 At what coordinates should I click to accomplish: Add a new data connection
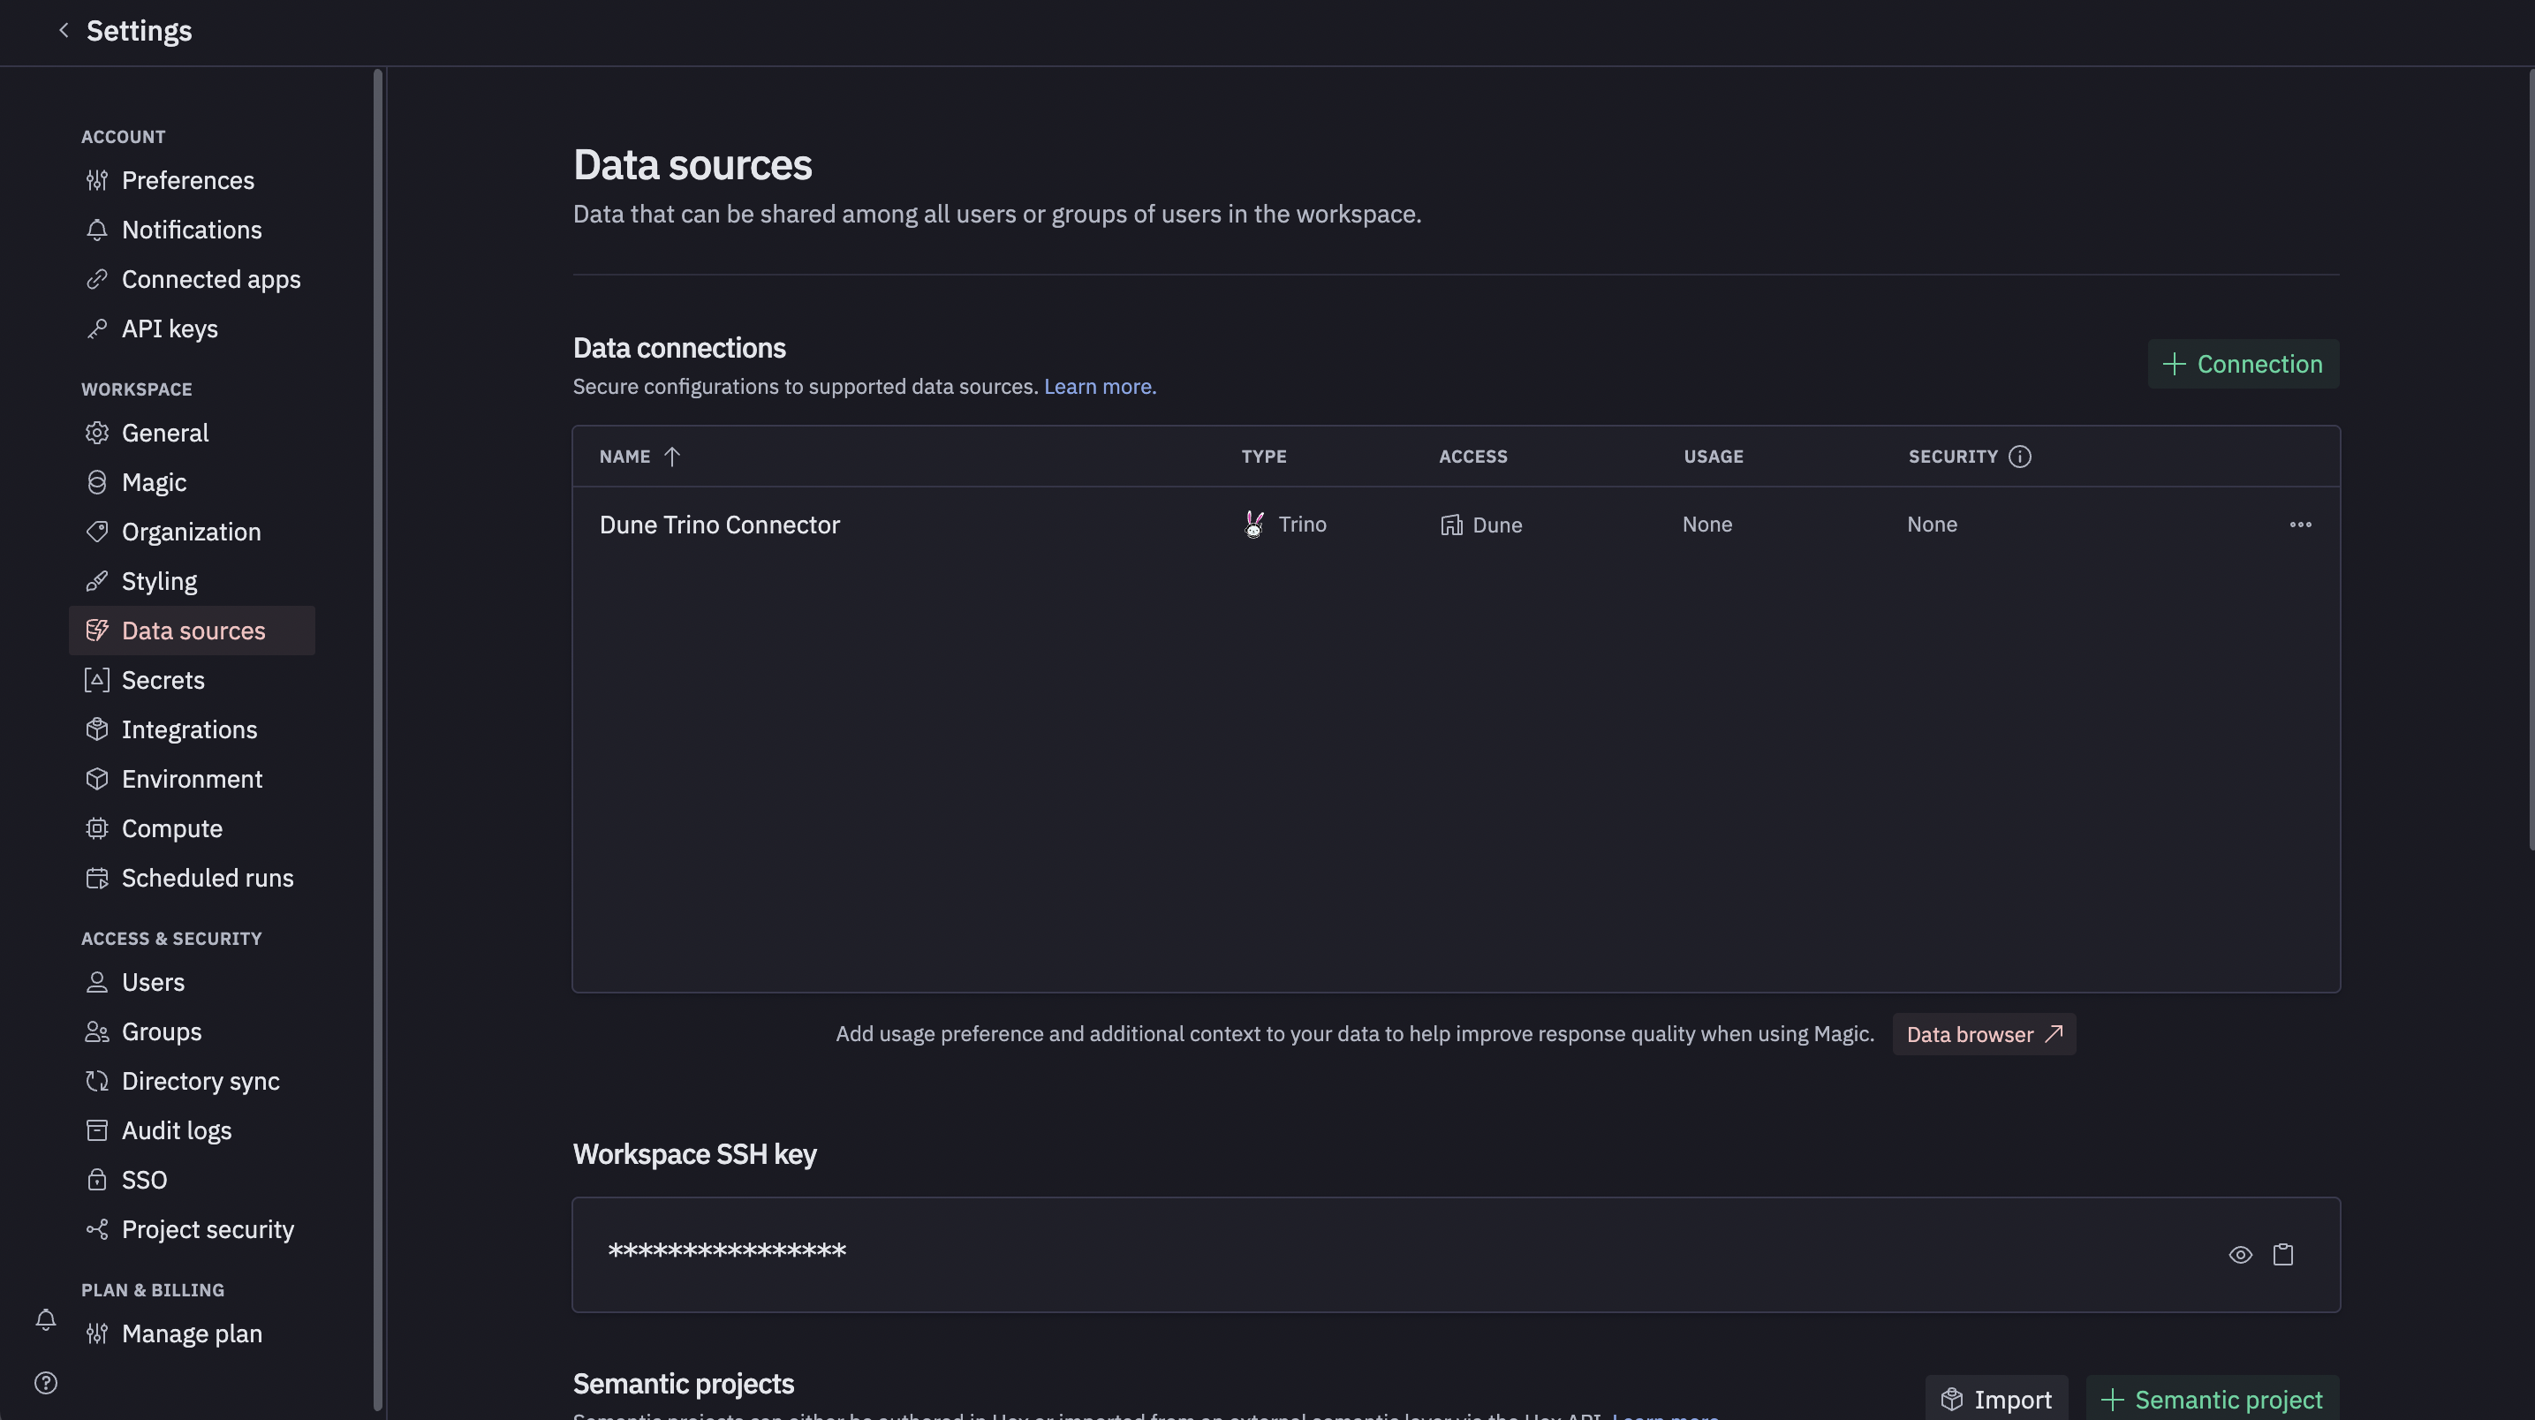point(2243,363)
